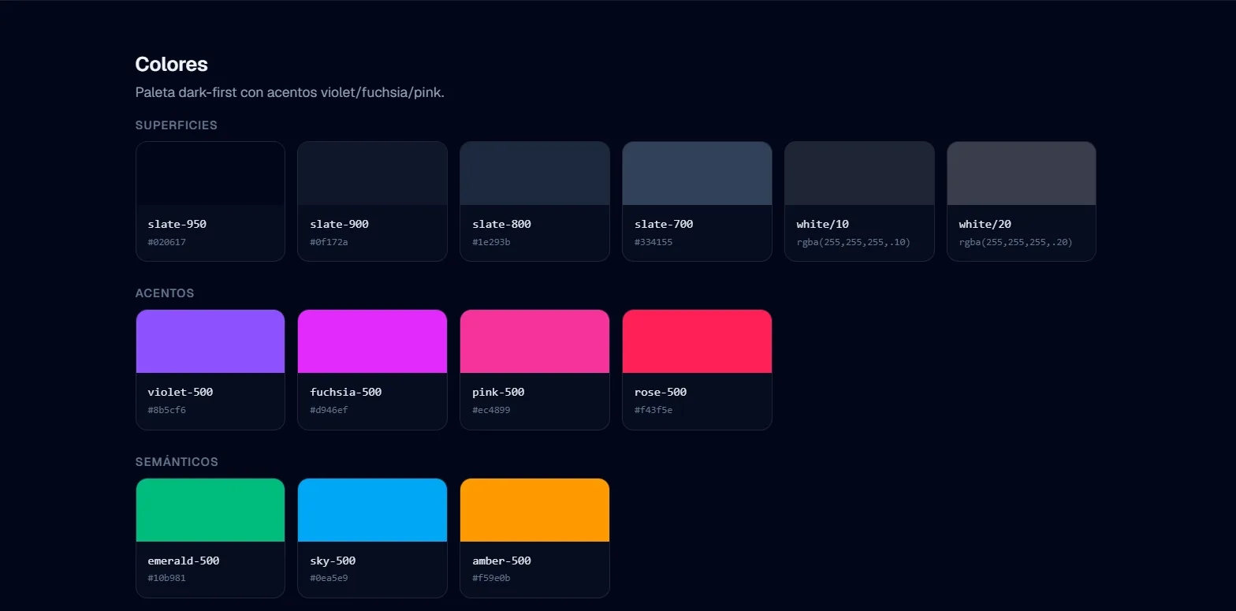Click the white/10 color preview block
The image size is (1236, 611).
859,173
